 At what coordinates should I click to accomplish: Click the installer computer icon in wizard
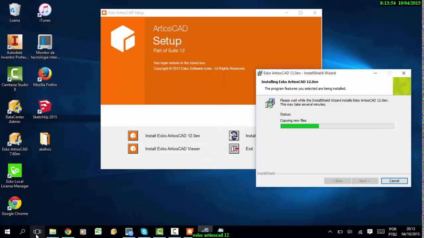(270, 103)
